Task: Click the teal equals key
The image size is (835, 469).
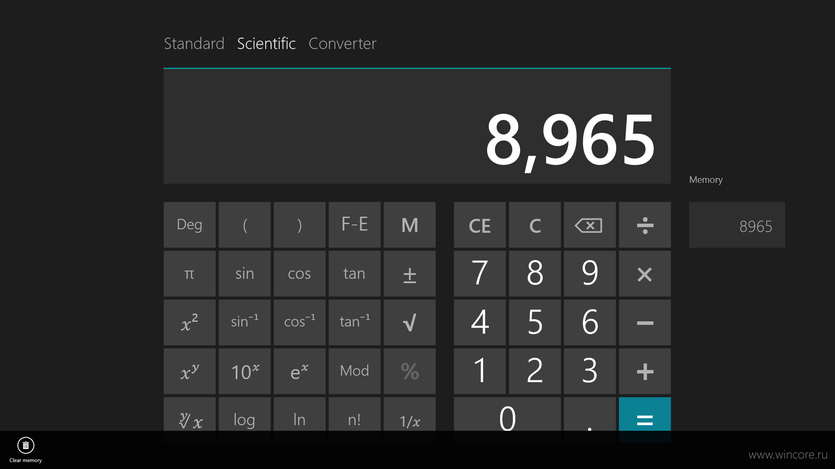Action: (645, 419)
